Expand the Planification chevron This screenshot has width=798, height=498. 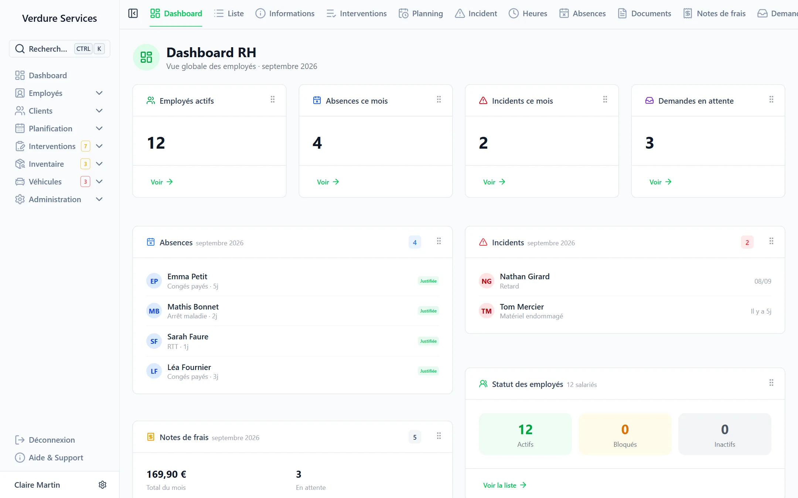(x=99, y=128)
